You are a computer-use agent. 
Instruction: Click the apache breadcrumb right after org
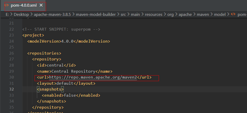coord(185,15)
